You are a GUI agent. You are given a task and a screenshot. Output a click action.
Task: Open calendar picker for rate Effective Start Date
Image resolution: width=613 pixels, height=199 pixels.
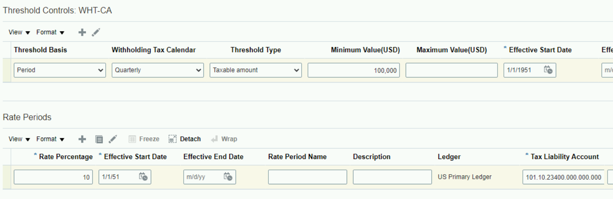tap(143, 177)
